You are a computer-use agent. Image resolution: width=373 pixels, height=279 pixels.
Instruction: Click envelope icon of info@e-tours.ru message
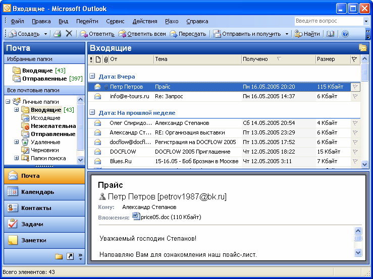coord(97,96)
